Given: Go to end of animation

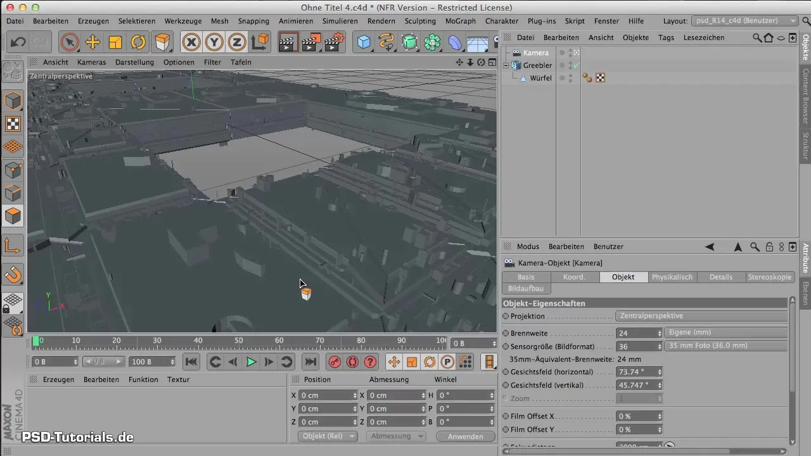Looking at the screenshot, I should [x=310, y=362].
